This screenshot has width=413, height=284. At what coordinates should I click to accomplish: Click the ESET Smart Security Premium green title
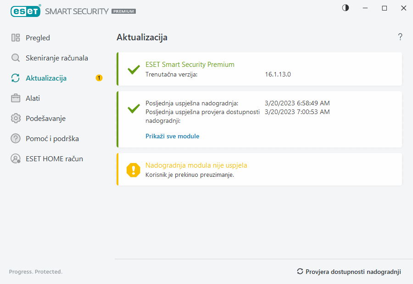[190, 65]
